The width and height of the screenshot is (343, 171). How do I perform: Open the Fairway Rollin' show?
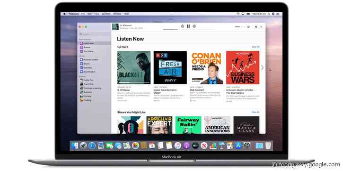pyautogui.click(x=188, y=125)
